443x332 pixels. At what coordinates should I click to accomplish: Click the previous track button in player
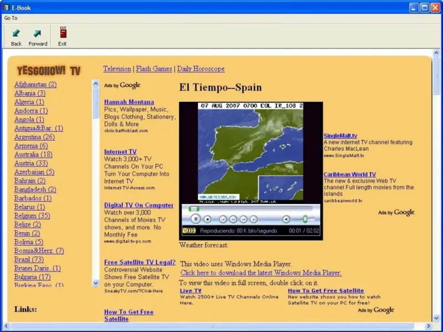pyautogui.click(x=223, y=219)
